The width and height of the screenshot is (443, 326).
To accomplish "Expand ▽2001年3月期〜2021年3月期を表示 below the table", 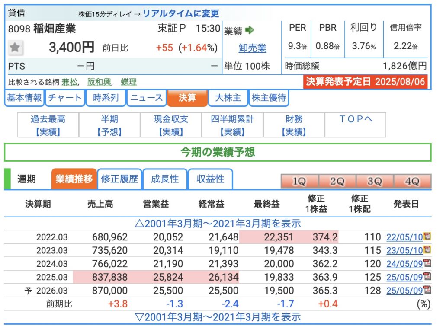I will pyautogui.click(x=218, y=317).
